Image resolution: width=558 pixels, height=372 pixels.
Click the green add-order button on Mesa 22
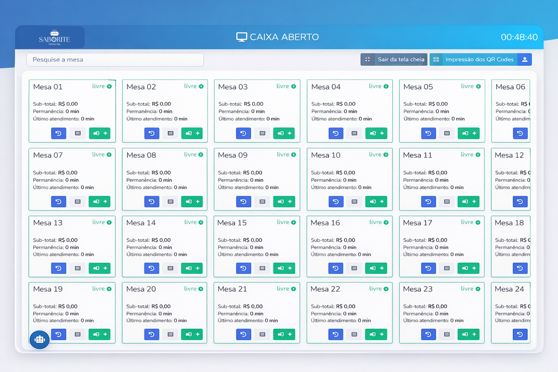pos(376,334)
